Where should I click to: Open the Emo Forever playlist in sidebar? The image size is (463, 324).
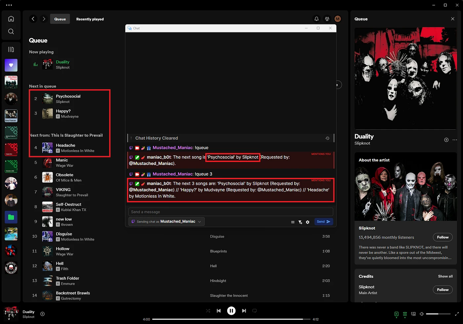[x=11, y=116]
